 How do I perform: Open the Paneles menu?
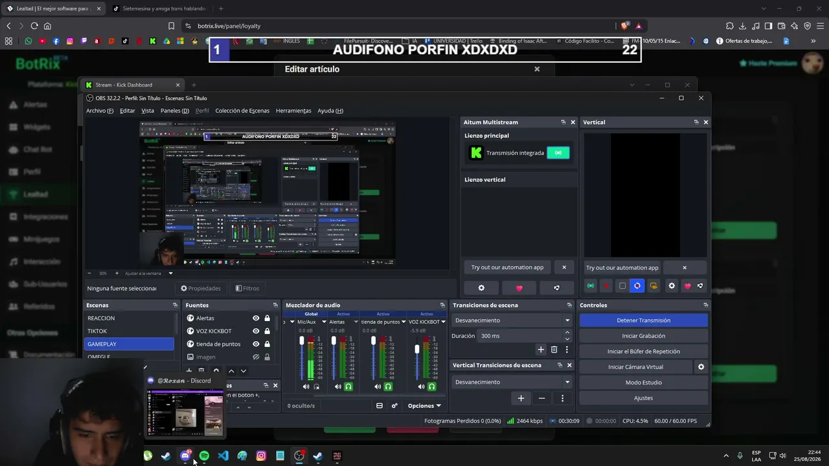click(175, 111)
